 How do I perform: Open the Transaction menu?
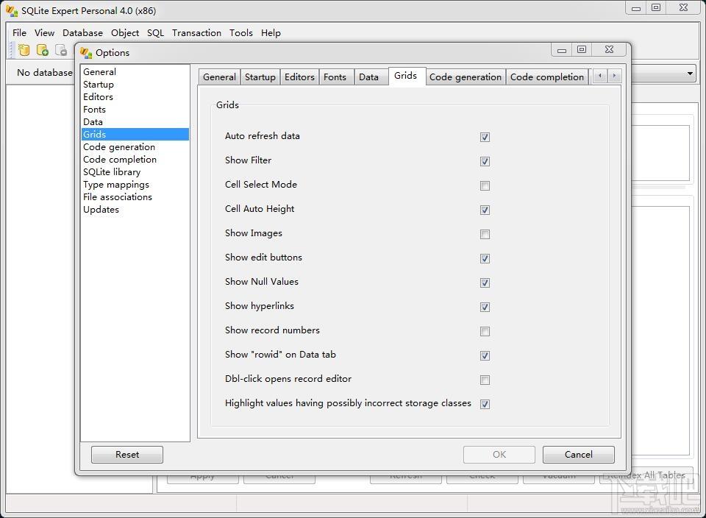pyautogui.click(x=196, y=33)
